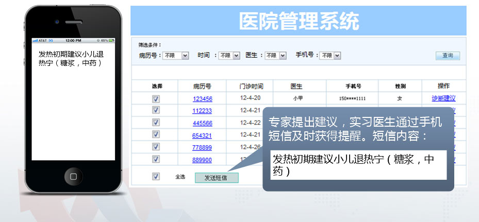Open medical record link 654321
Image resolution: width=479 pixels, height=222 pixels.
(202, 135)
